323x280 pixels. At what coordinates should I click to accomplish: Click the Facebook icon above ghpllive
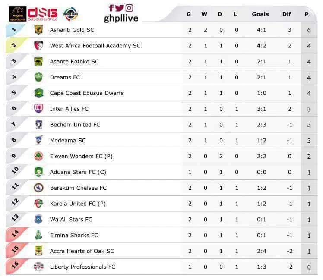[111, 8]
